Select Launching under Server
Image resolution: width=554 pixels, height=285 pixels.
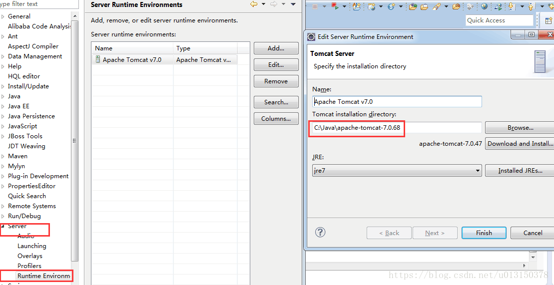point(32,246)
